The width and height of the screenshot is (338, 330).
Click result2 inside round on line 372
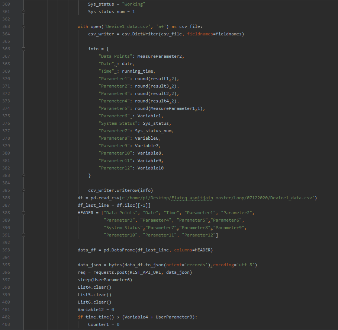(160, 93)
